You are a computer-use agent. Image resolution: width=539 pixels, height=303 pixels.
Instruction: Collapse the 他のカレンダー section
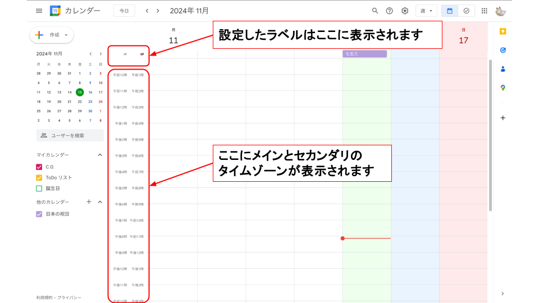click(x=100, y=202)
